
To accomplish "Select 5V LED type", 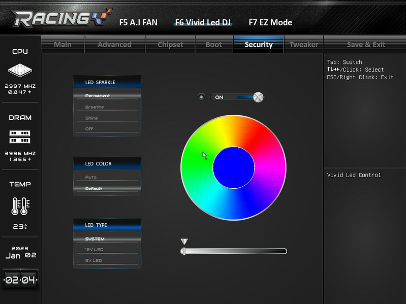I will [x=107, y=260].
